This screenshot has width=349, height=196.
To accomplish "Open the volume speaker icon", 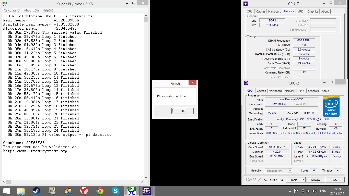I will pos(315,191).
